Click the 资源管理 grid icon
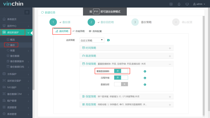The width and height of the screenshot is (210, 118). [x=4, y=107]
